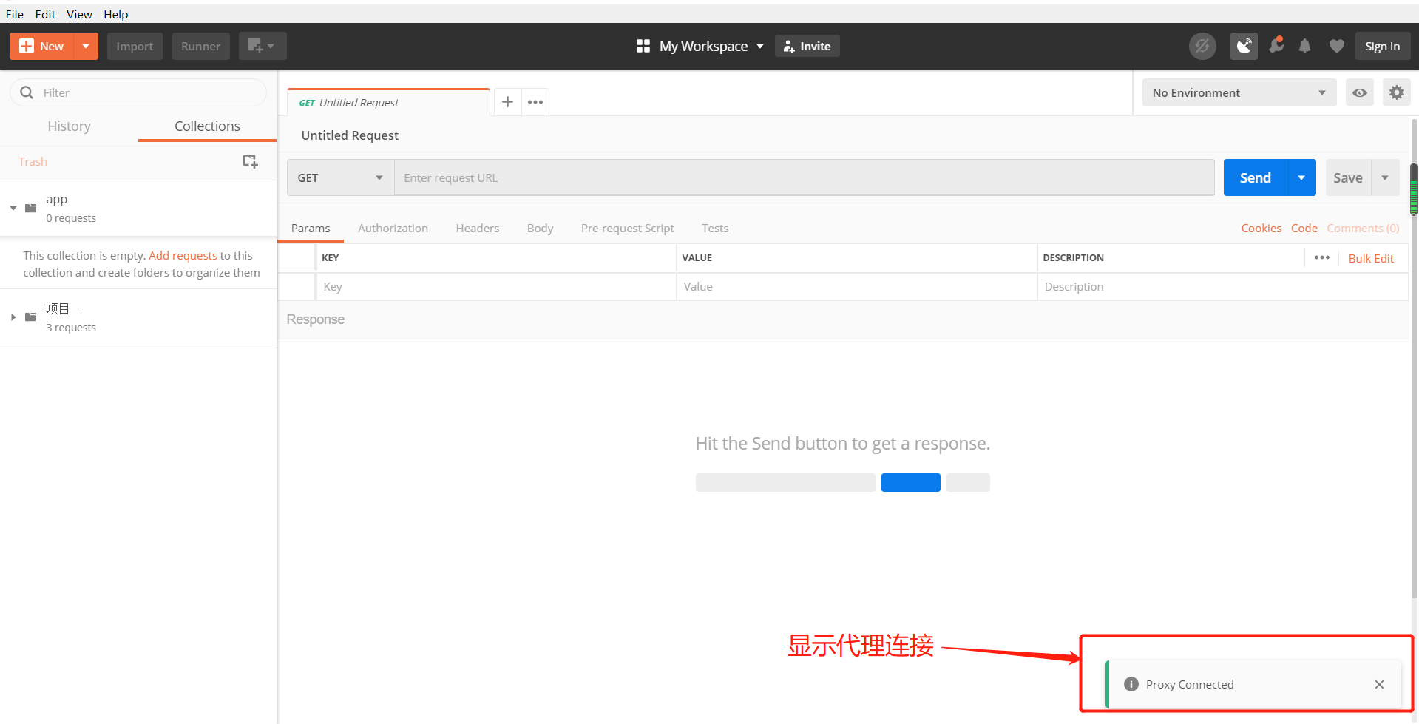
Task: Create a new collection icon
Action: [x=251, y=161]
